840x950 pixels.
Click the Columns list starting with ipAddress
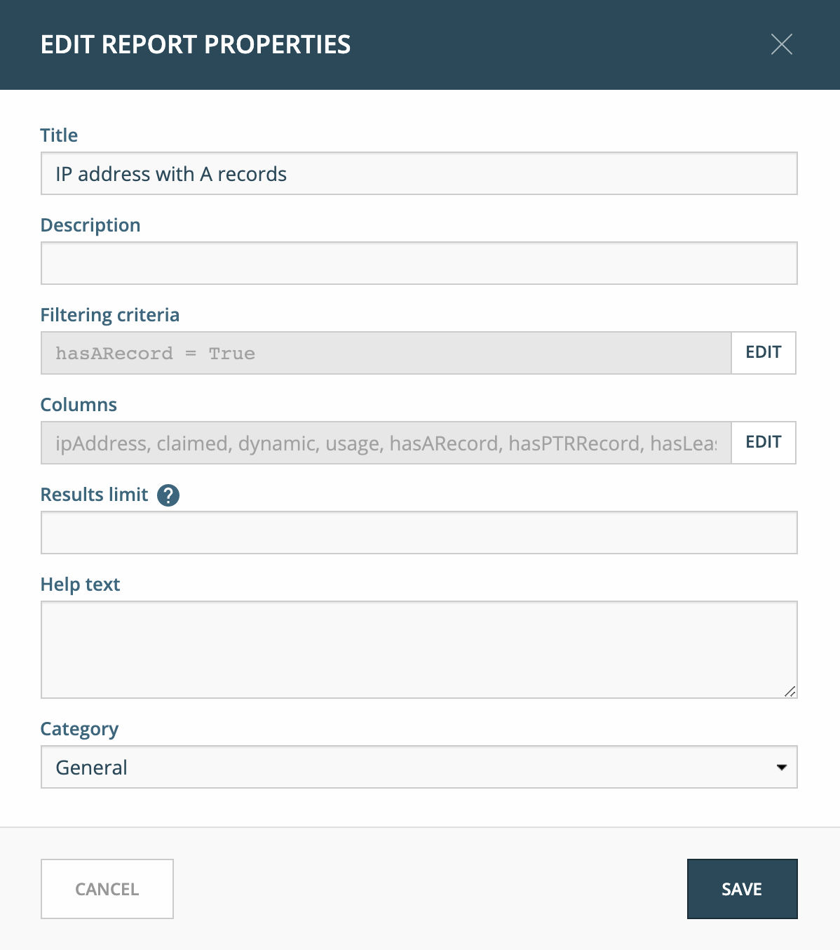click(386, 443)
